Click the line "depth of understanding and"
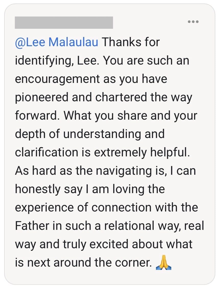Viewport: 219px width, 288px height. coord(90,134)
